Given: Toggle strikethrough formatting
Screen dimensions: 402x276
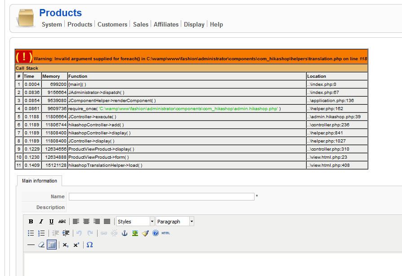Looking at the screenshot, I should tap(62, 222).
